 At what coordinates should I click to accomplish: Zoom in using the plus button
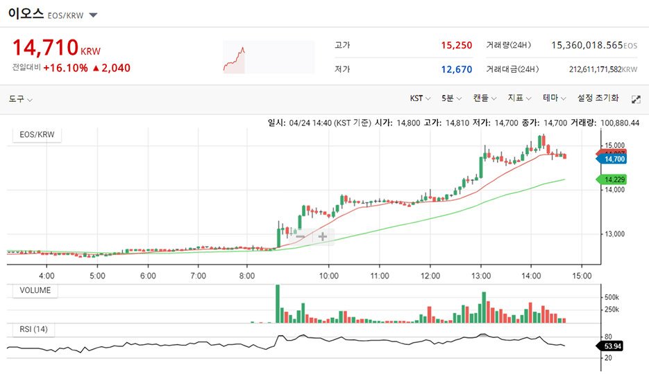point(323,237)
